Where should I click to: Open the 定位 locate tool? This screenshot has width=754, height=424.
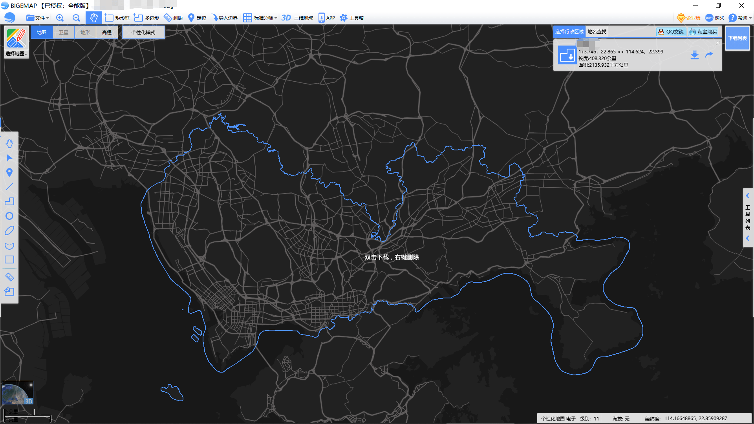197,18
